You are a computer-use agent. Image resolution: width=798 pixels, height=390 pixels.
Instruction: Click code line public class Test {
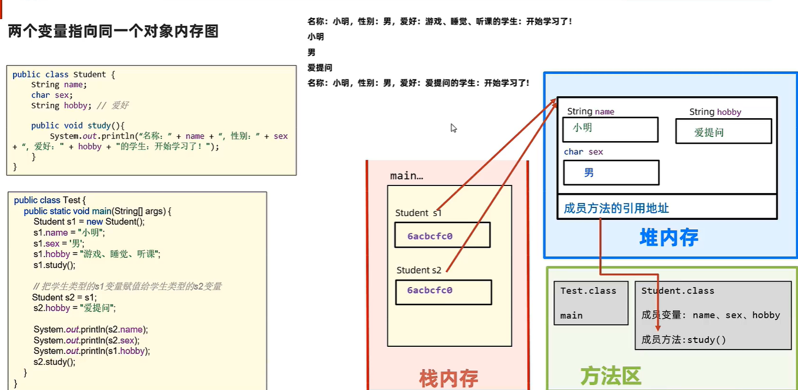pos(50,200)
